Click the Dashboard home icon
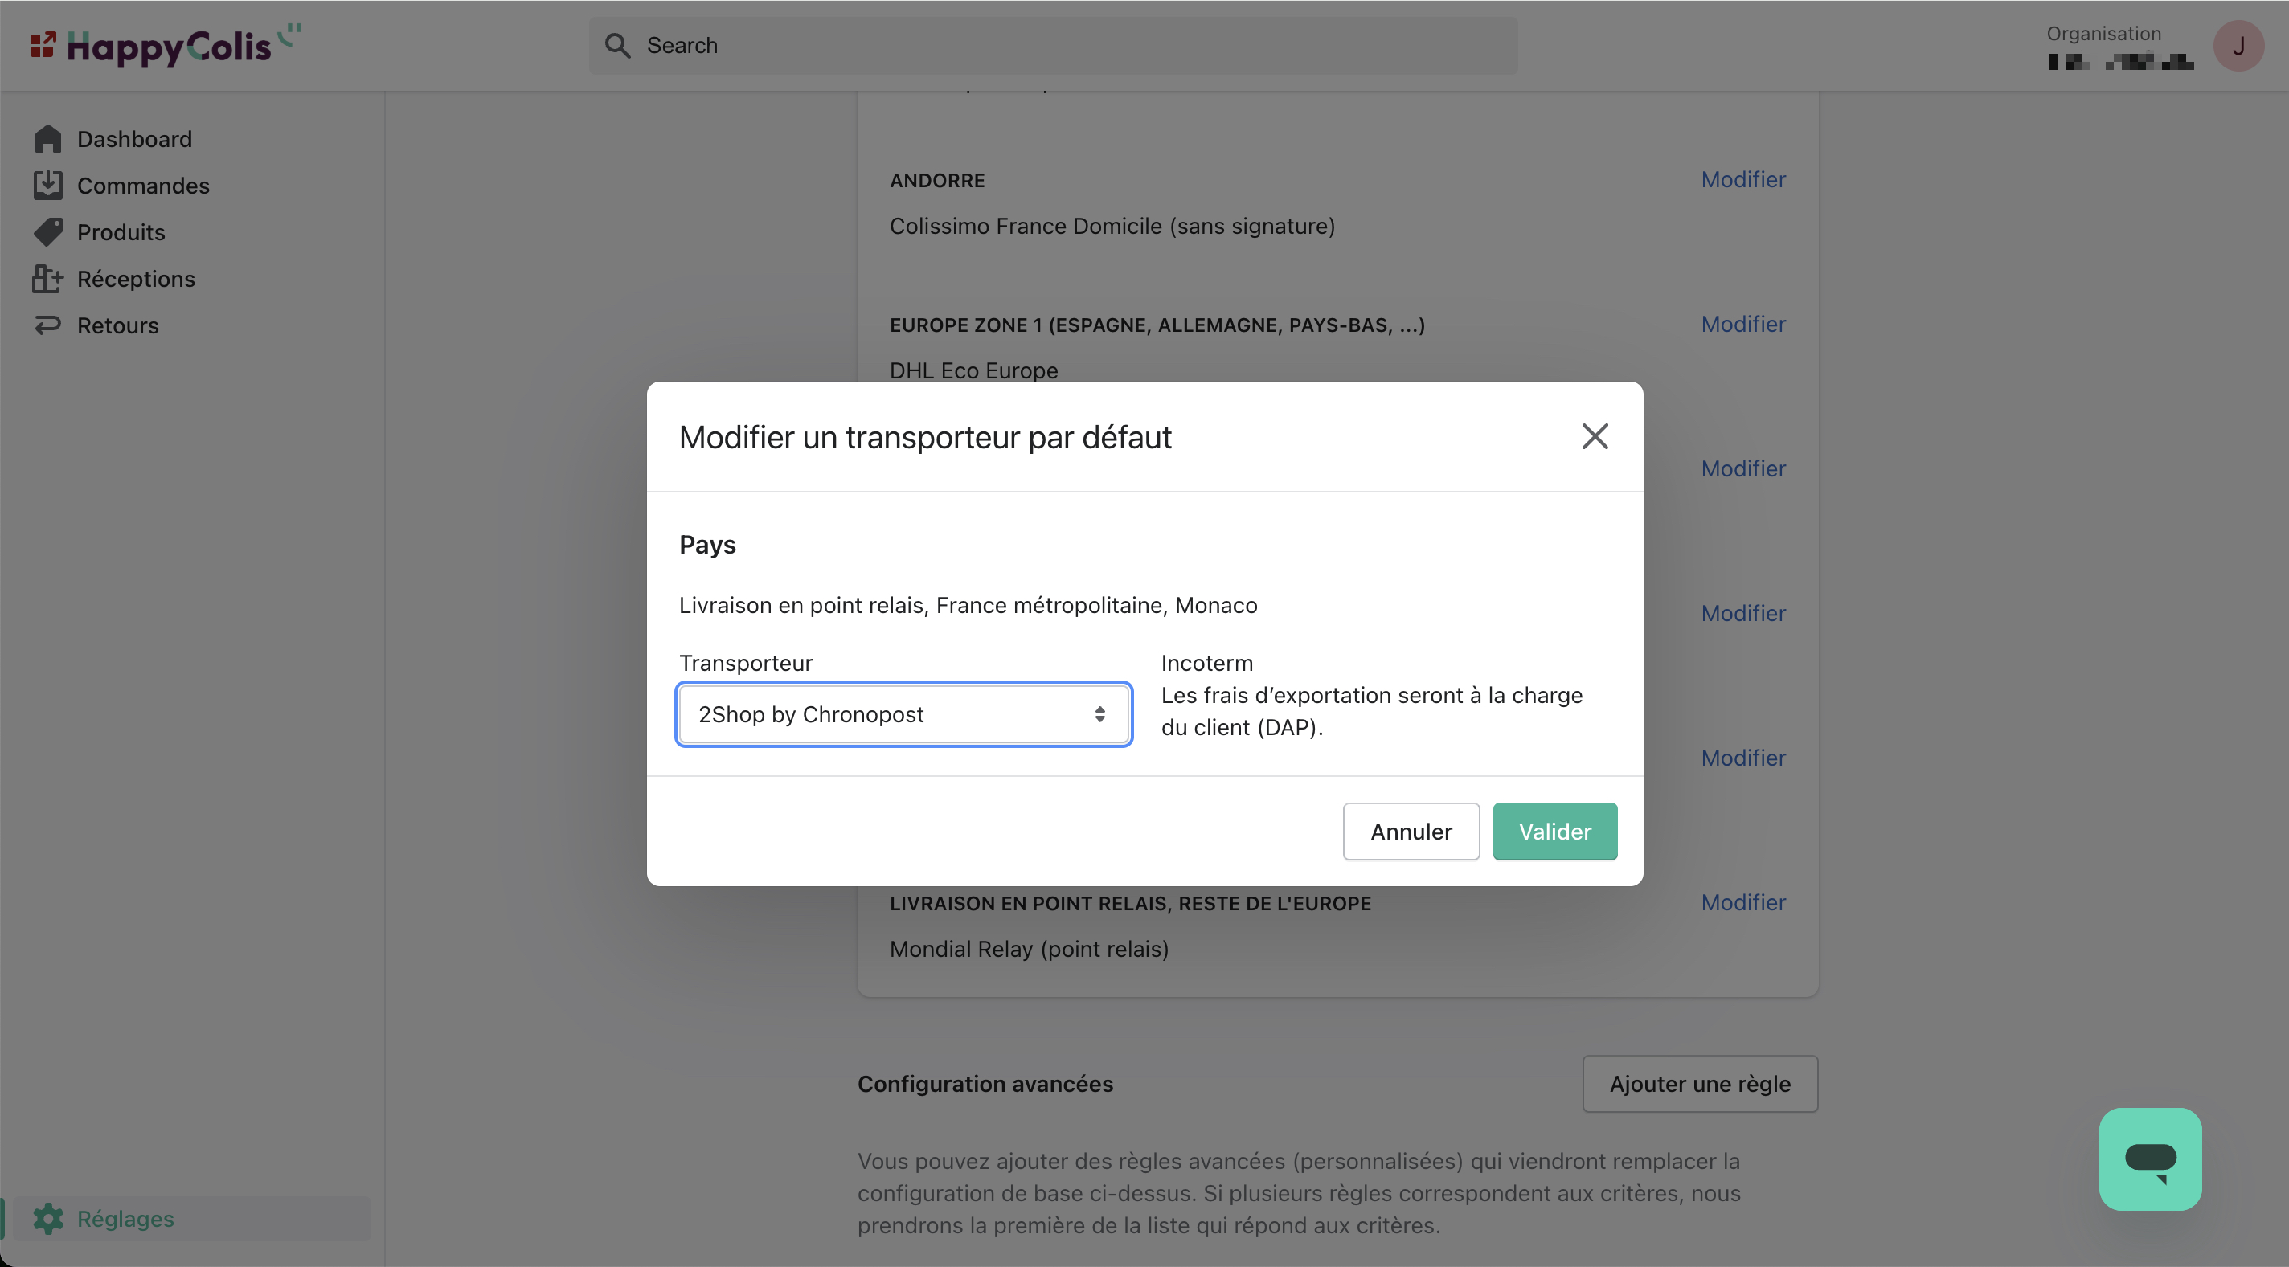Screen dimensions: 2289x1267 pos(48,139)
